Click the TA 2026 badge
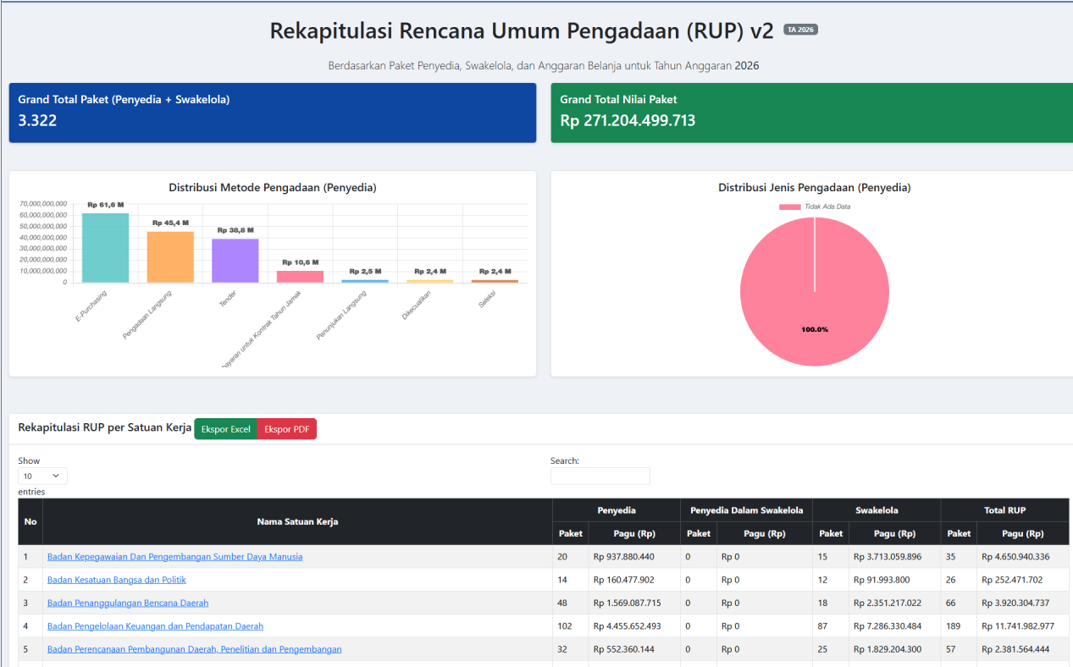Screen dimensions: 1073x667 tap(800, 30)
